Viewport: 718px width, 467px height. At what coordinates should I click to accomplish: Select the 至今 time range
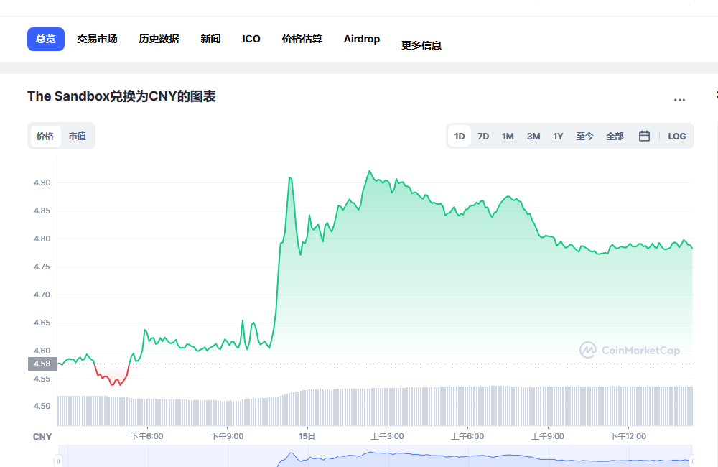coord(584,136)
